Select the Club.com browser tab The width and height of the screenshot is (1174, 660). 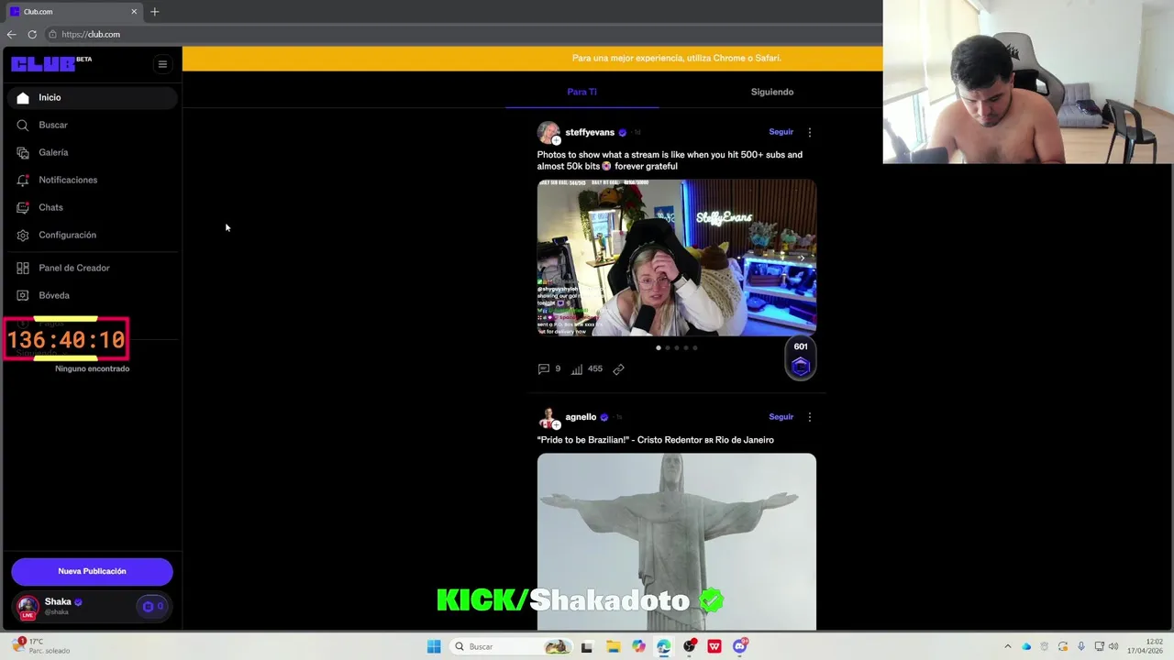coord(73,12)
